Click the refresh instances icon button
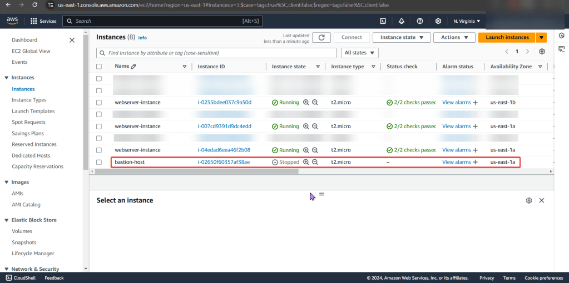This screenshot has height=283, width=569. 321,37
